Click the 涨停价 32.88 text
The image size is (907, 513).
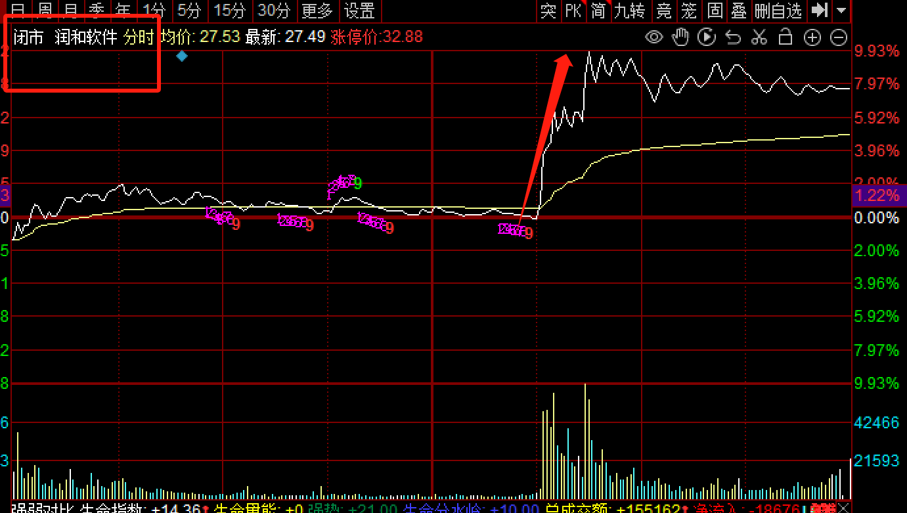click(x=377, y=37)
